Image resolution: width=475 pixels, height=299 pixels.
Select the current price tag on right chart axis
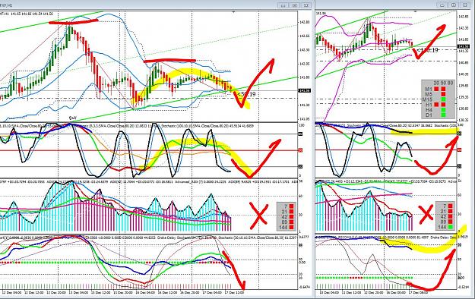click(463, 46)
